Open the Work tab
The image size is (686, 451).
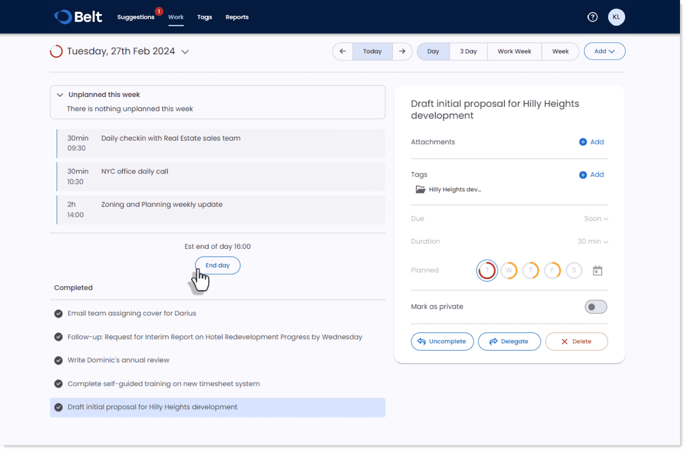(x=176, y=17)
